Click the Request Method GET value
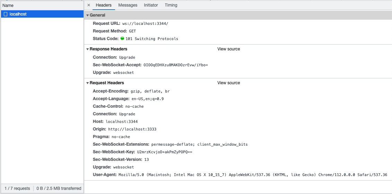The width and height of the screenshot is (392, 194). tap(132, 31)
